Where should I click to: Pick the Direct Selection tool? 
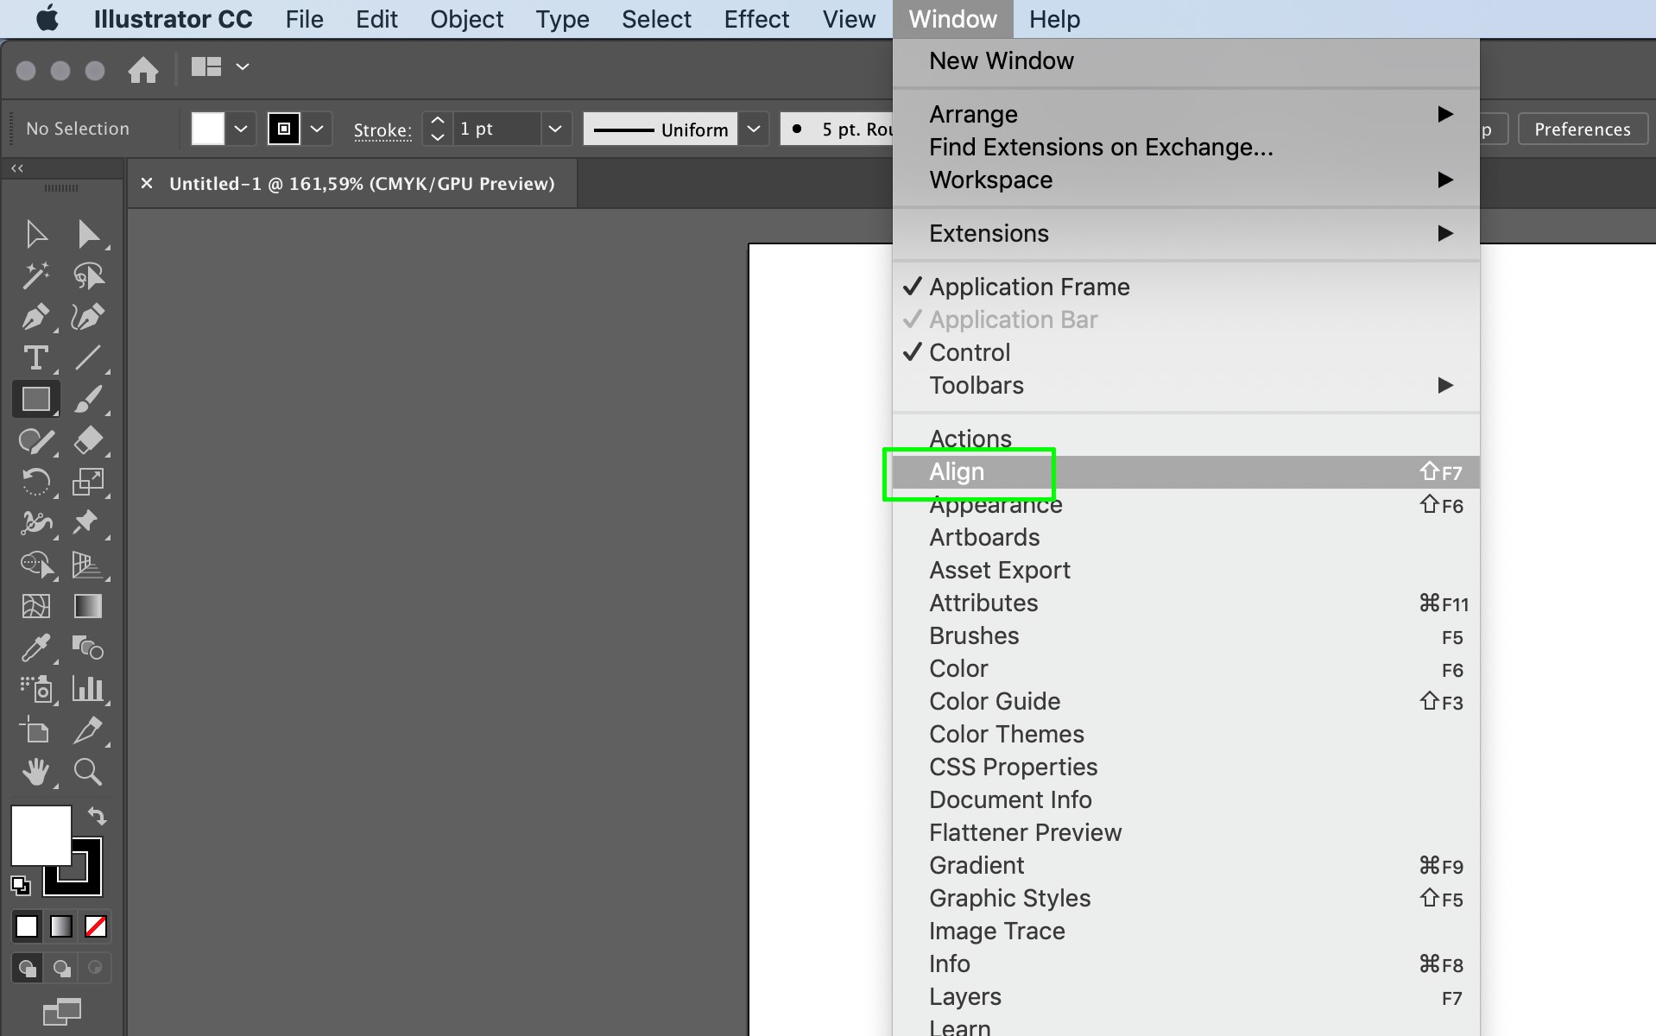[88, 234]
